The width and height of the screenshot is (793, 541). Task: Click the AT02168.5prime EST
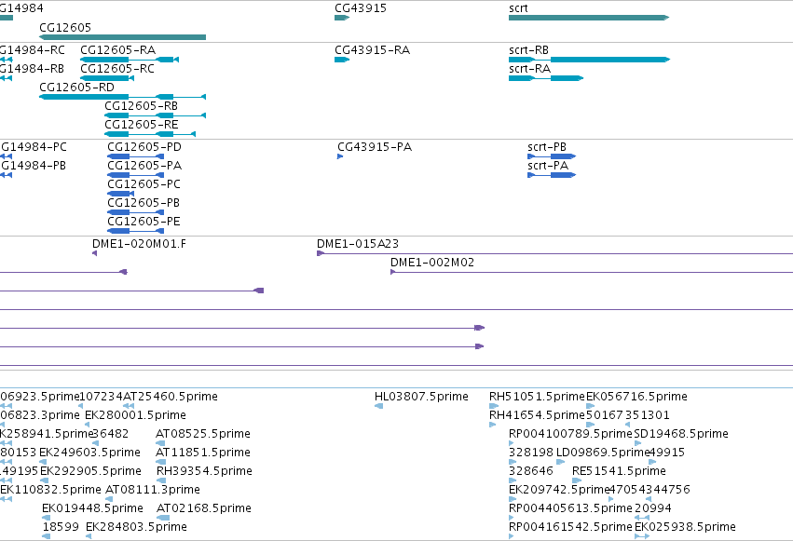[163, 519]
